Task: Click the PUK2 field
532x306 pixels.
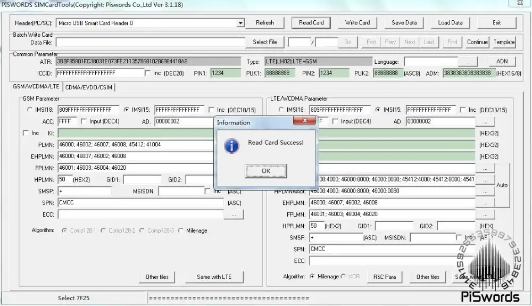Action: click(x=388, y=73)
